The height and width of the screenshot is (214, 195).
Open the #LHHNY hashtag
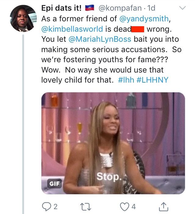pyautogui.click(x=152, y=80)
